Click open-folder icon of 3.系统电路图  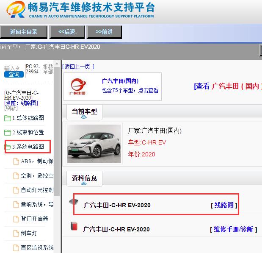tap(8, 147)
